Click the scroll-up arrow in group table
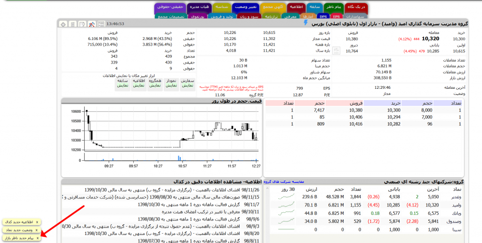The height and width of the screenshot is (243, 482). coord(267,188)
